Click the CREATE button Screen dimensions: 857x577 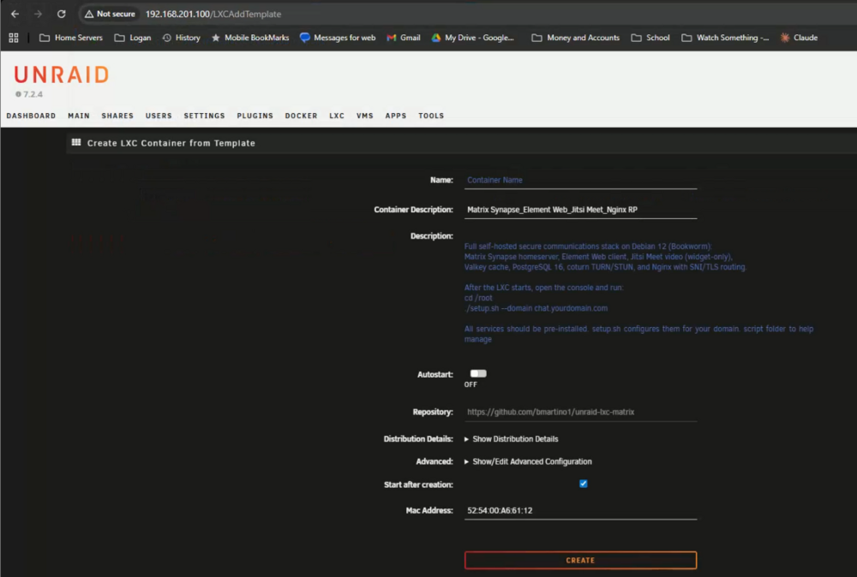[580, 560]
